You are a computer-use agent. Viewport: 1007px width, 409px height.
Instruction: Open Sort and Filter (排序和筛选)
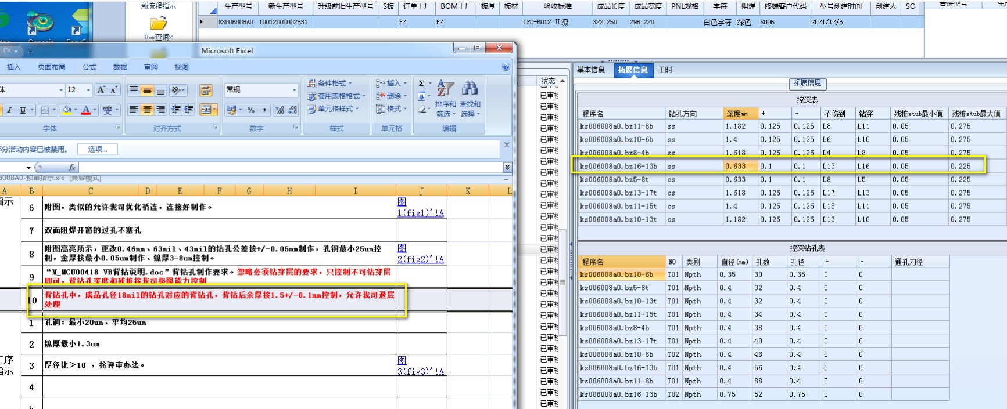pos(446,99)
